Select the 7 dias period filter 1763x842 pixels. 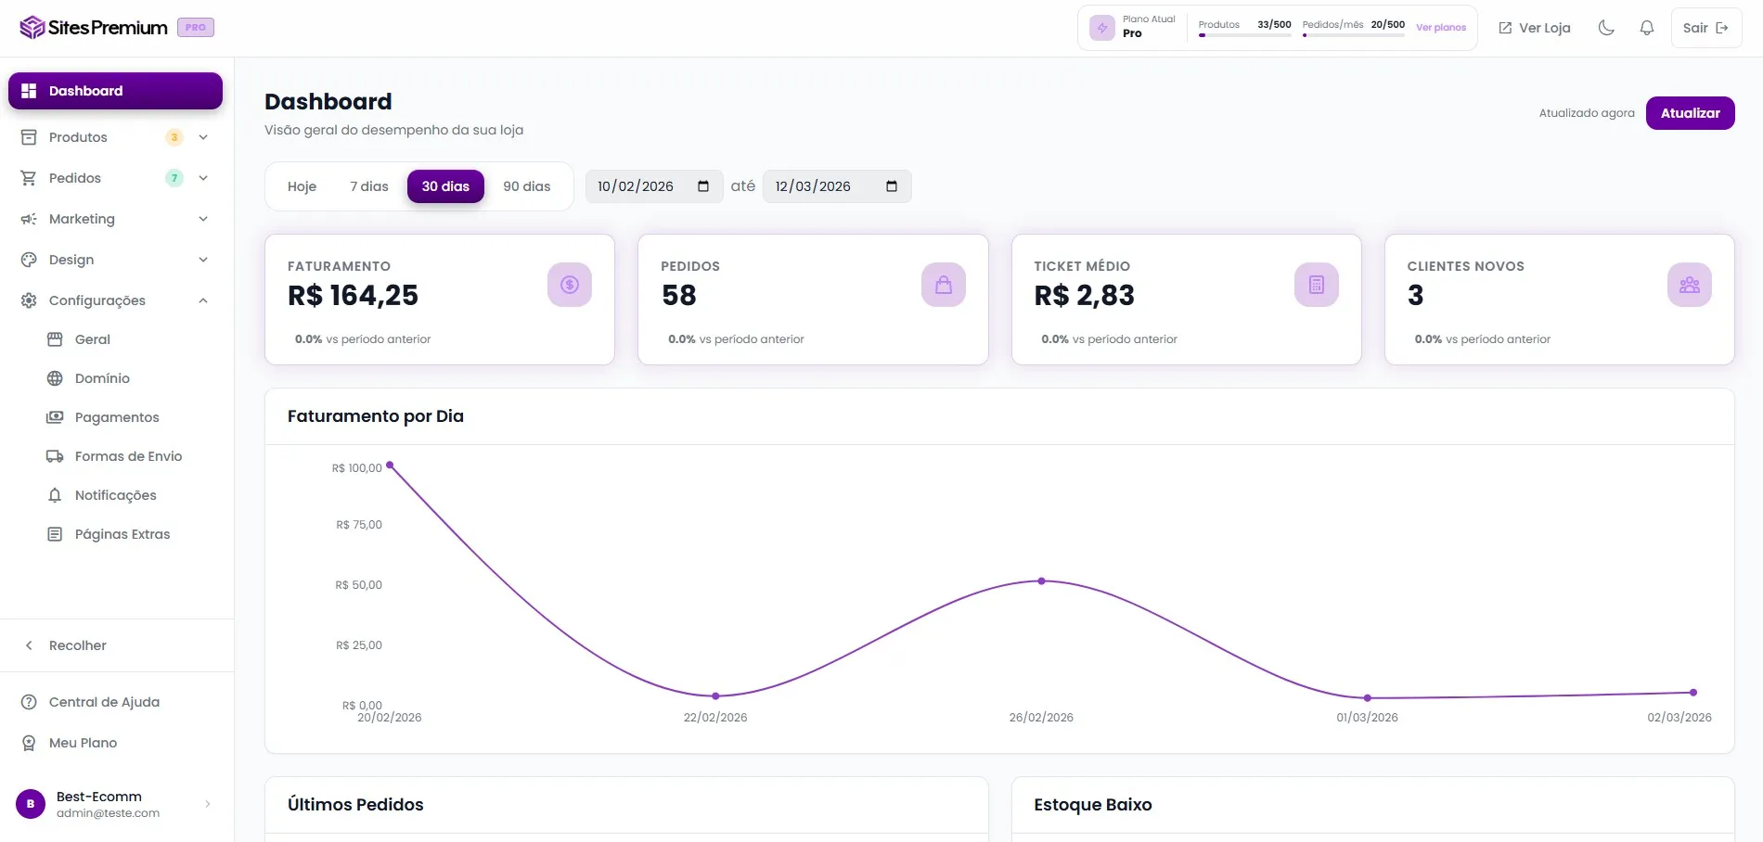point(369,186)
